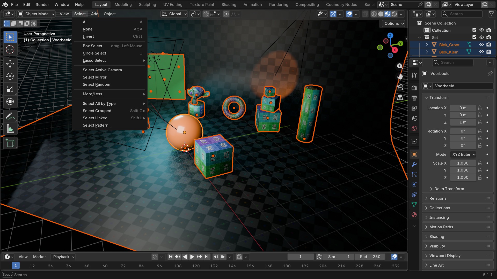Select the Cursor tool in toolbar
This screenshot has width=497, height=279.
(10, 49)
